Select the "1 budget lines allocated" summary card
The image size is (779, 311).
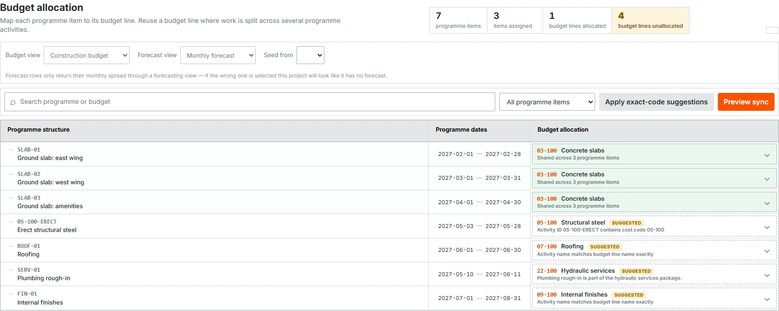click(x=577, y=20)
